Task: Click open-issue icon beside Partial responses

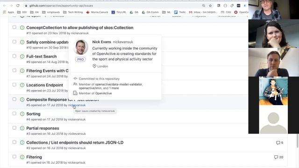Action: [x=22, y=128]
